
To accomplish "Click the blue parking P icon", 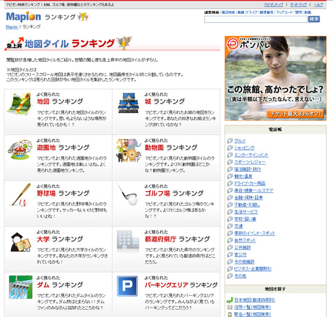I will pos(127,286).
